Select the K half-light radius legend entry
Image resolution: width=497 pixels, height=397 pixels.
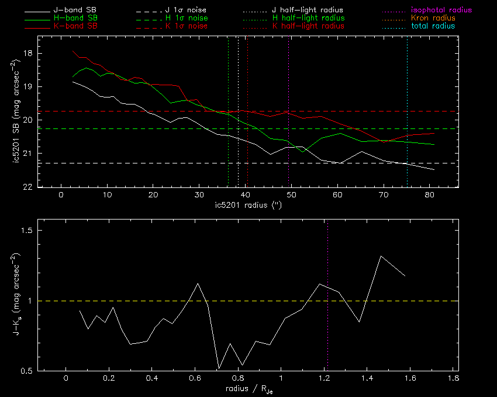tap(308, 26)
